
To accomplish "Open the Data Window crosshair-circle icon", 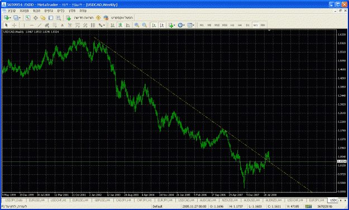I will pyautogui.click(x=35, y=17).
